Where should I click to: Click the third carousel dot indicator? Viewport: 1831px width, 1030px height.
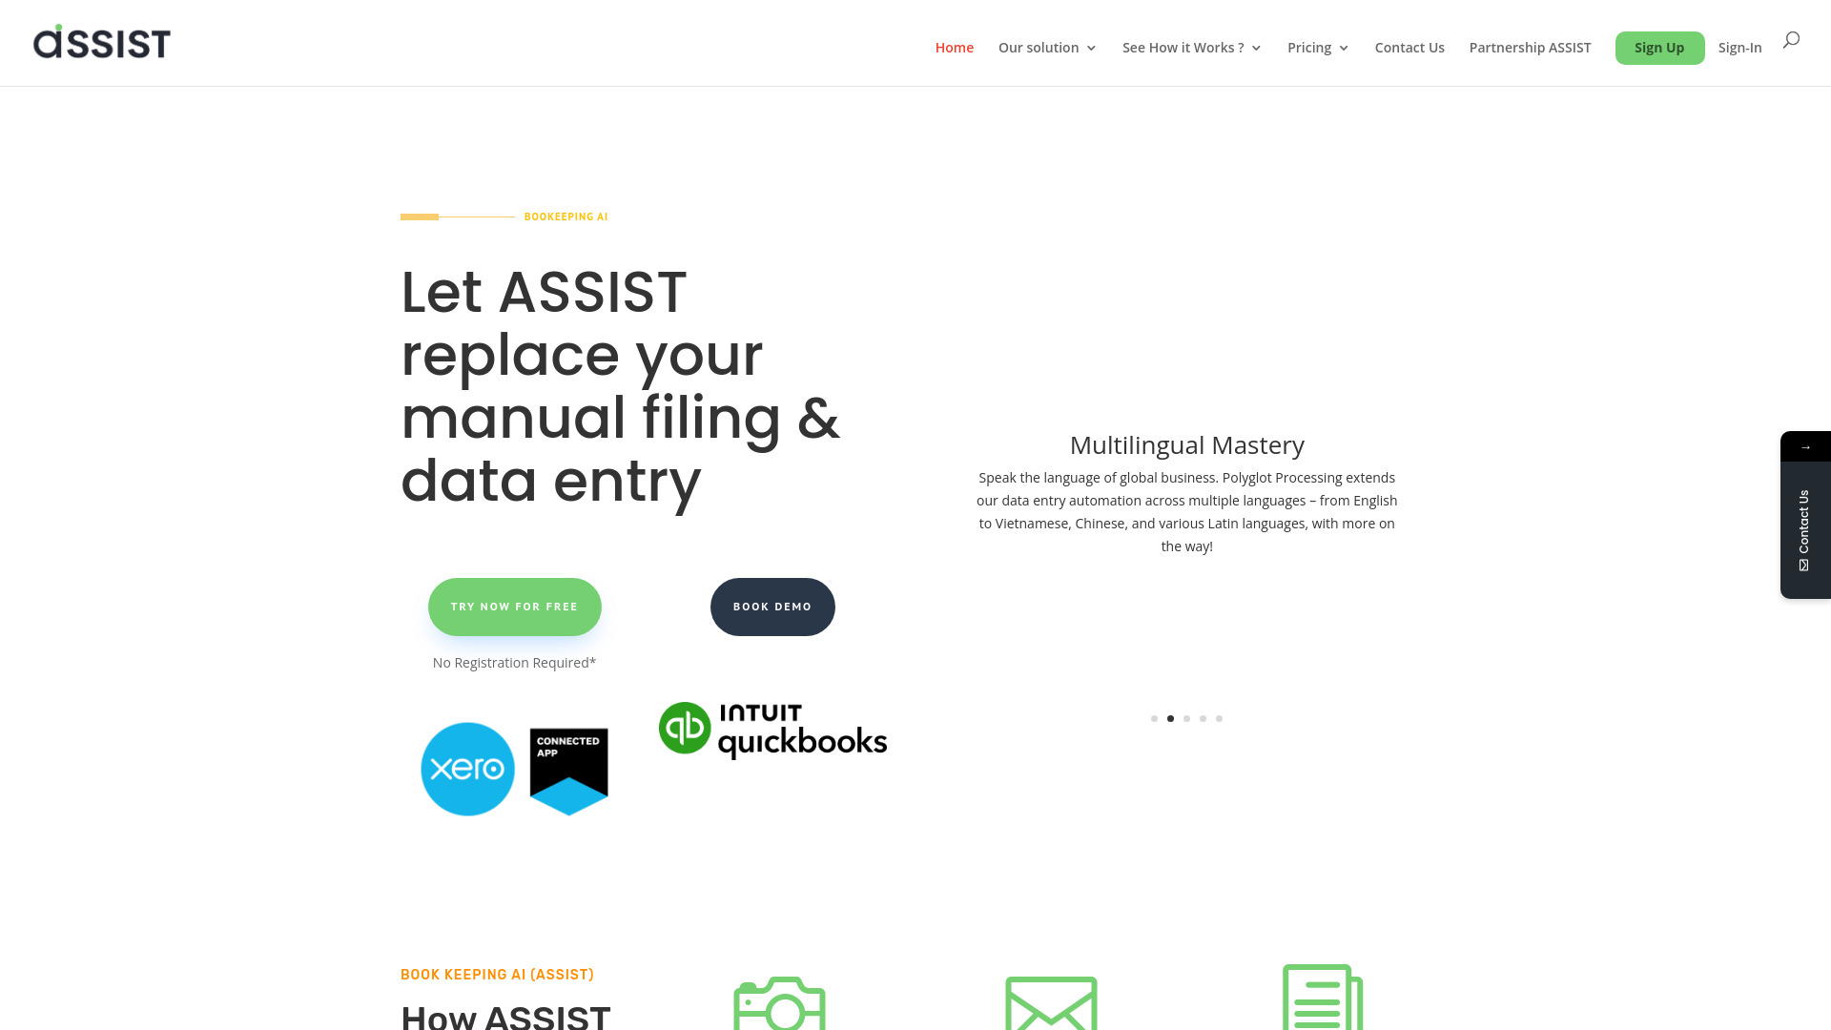point(1186,718)
